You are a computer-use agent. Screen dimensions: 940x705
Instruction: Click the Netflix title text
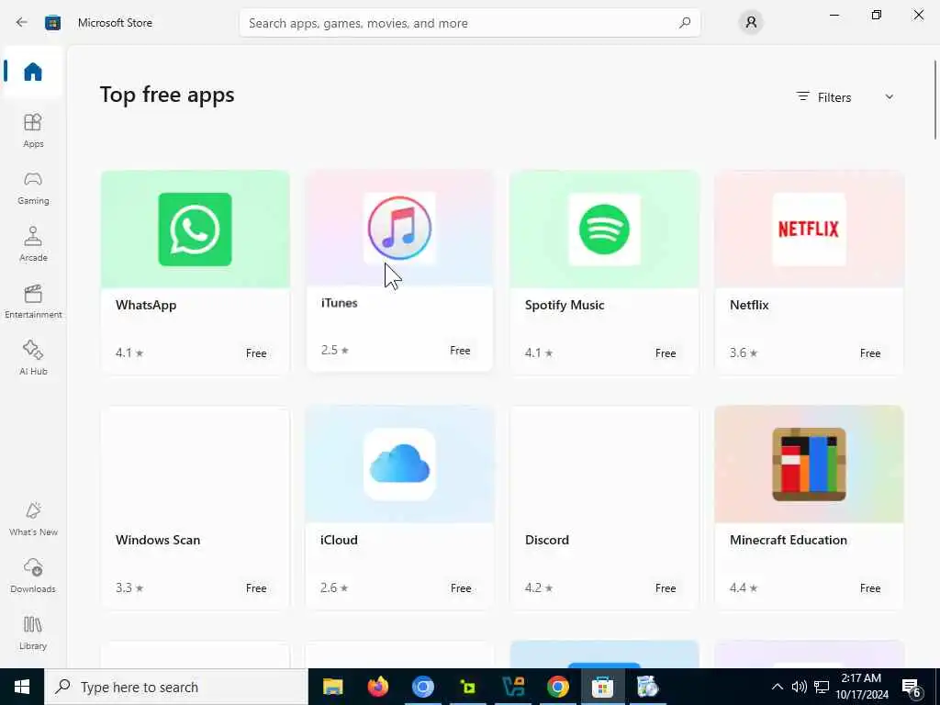[x=749, y=305]
